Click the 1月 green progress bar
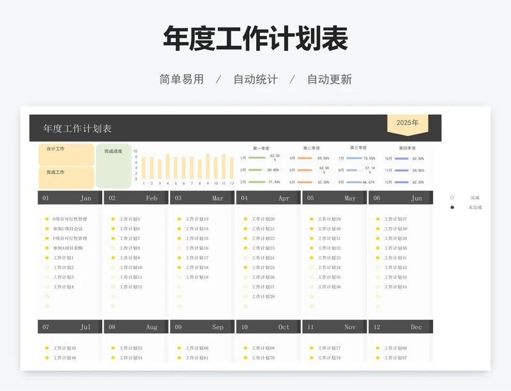 pos(257,158)
